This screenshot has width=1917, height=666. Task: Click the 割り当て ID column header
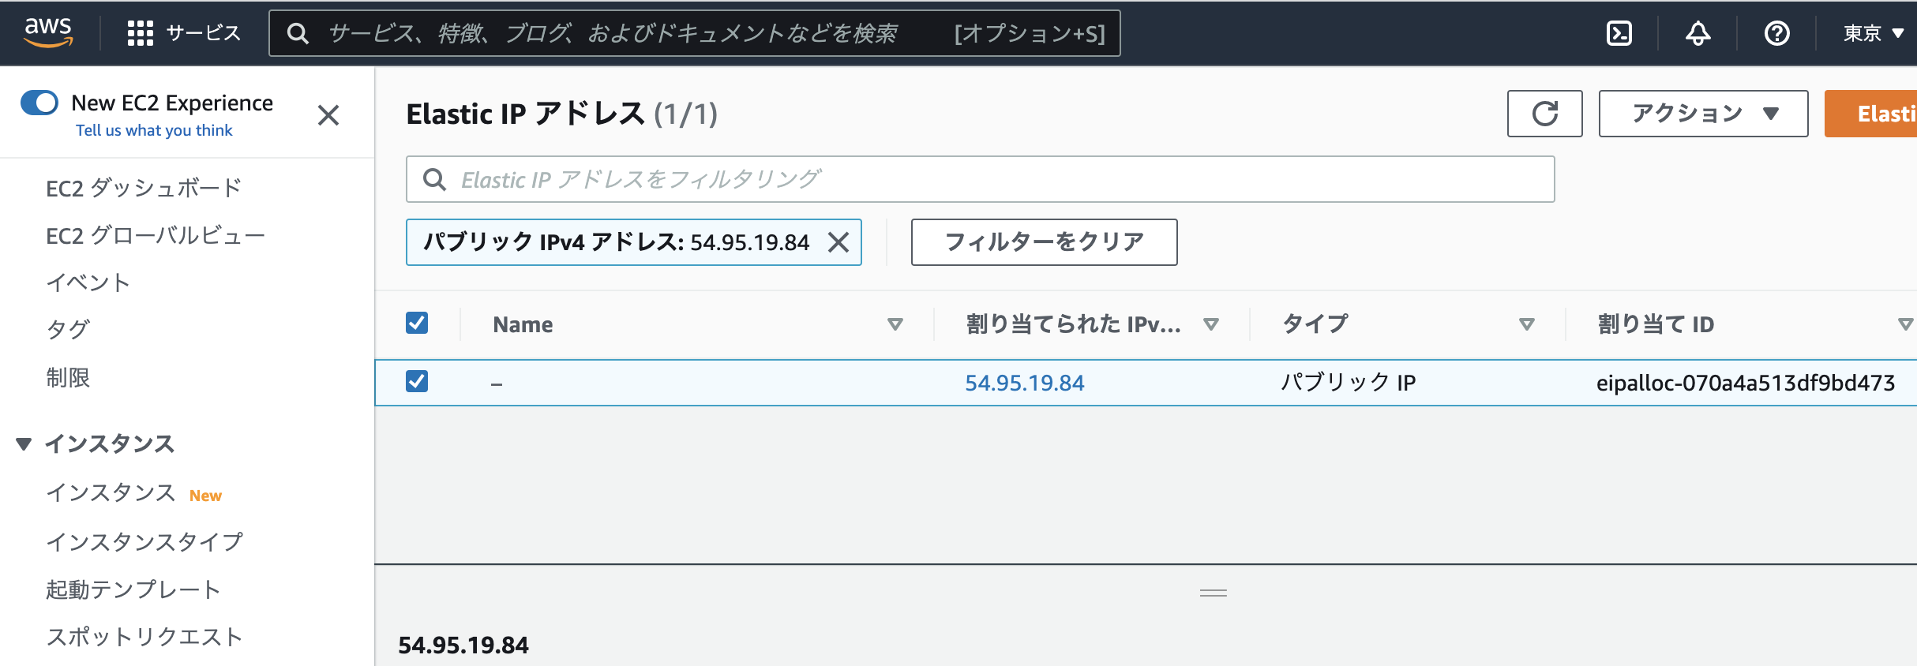pyautogui.click(x=1656, y=324)
